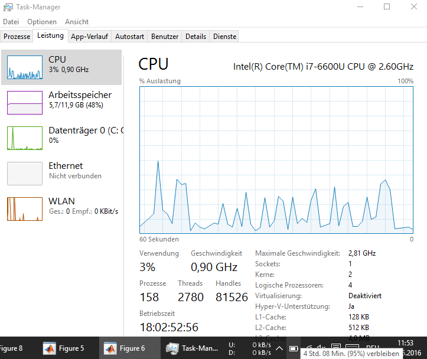Expand hidden system tray icons chevron

click(279, 348)
